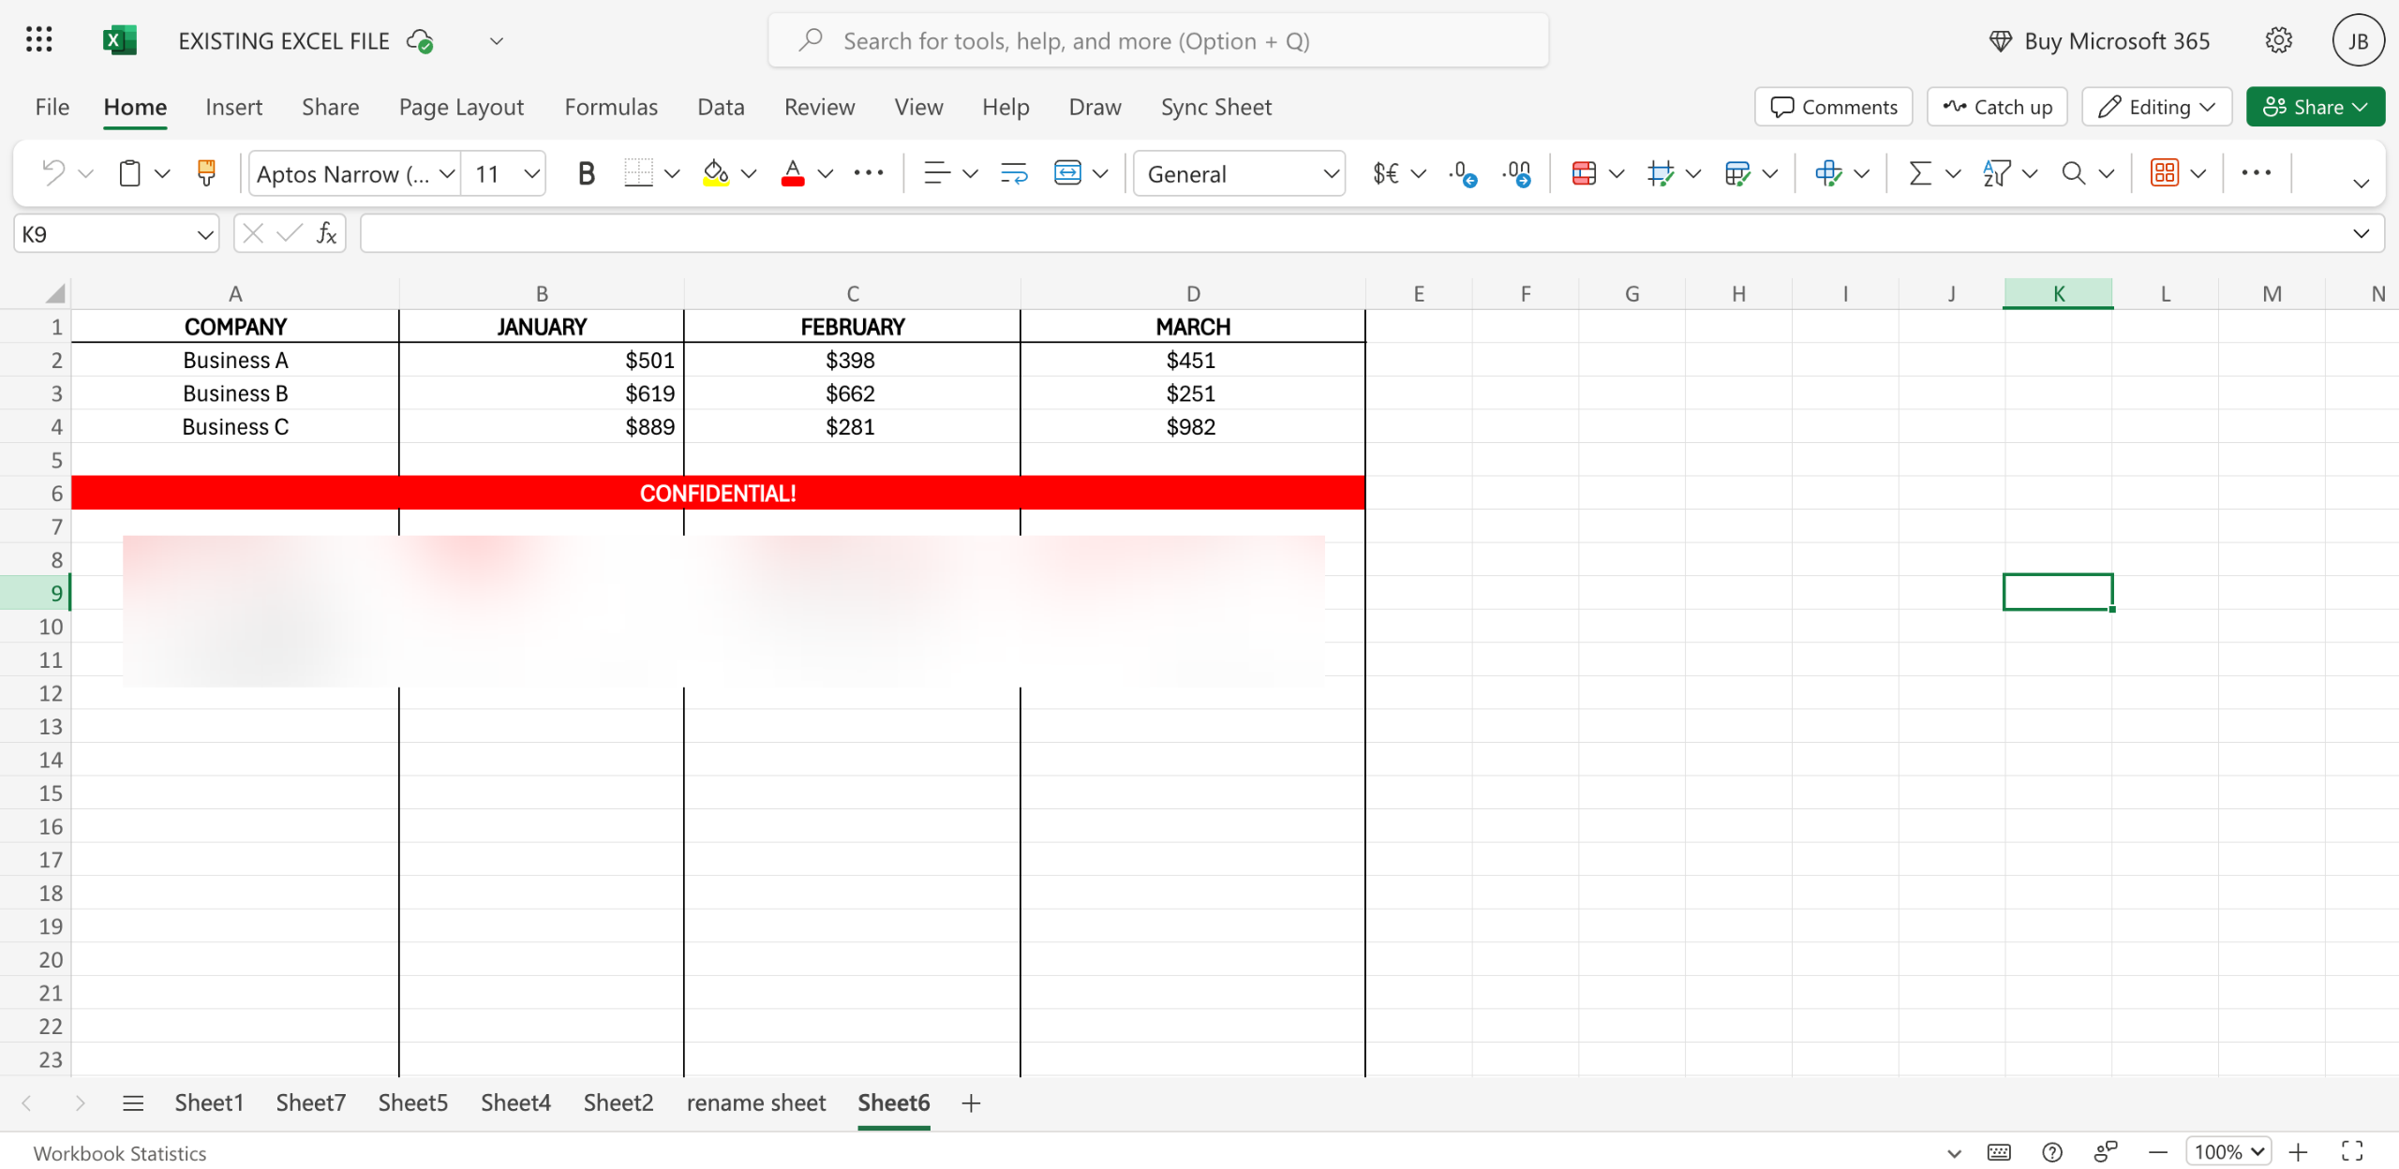
Task: Toggle bold formatting
Action: pyautogui.click(x=586, y=173)
